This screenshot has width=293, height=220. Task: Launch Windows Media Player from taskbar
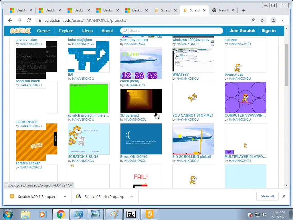[42, 214]
